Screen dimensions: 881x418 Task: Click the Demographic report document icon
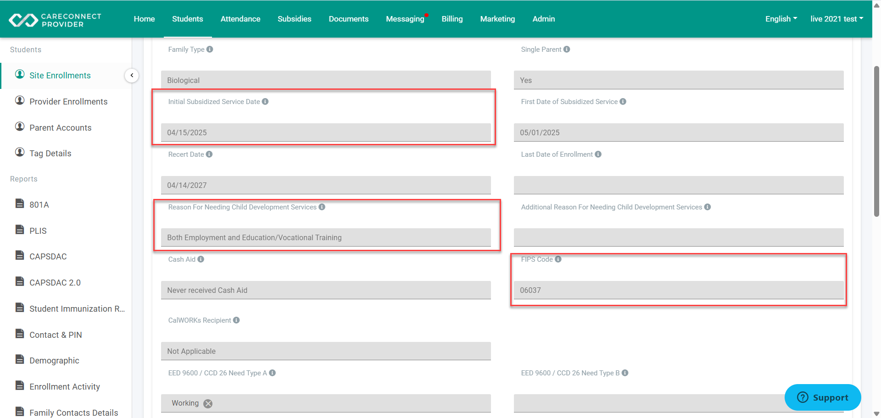pyautogui.click(x=20, y=359)
